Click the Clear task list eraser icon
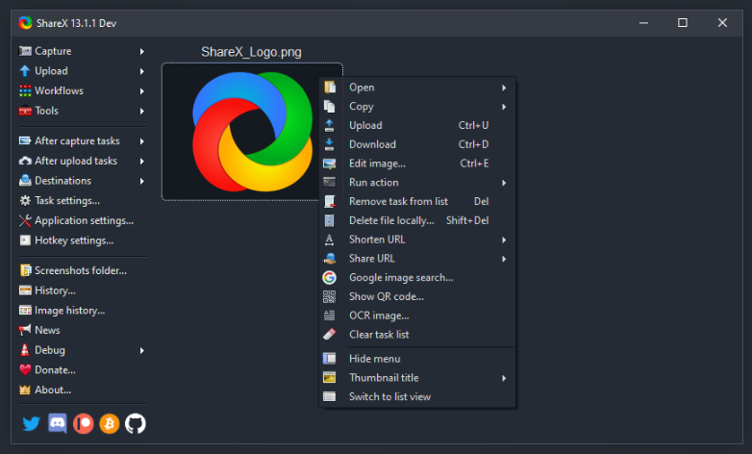 pos(330,335)
